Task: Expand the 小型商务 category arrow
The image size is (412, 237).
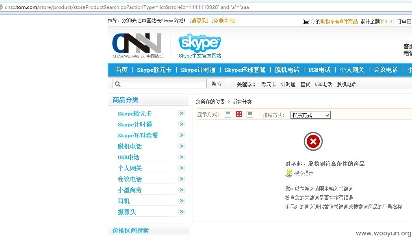Action: pos(182,190)
